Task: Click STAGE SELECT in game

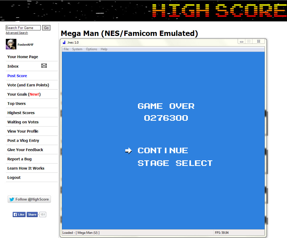Action: click(x=175, y=163)
